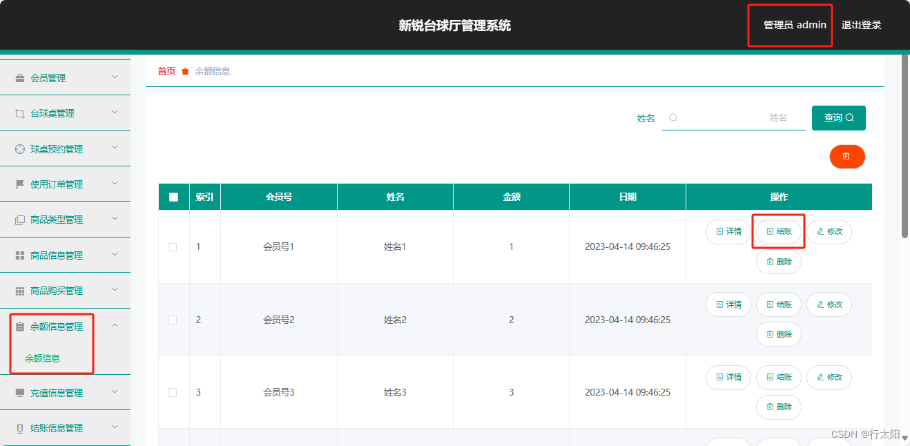910x446 pixels.
Task: Check the checkbox for row 会员号2
Action: pos(173,320)
